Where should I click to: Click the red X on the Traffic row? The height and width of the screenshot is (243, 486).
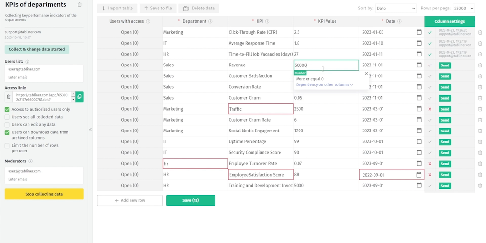[x=430, y=109]
